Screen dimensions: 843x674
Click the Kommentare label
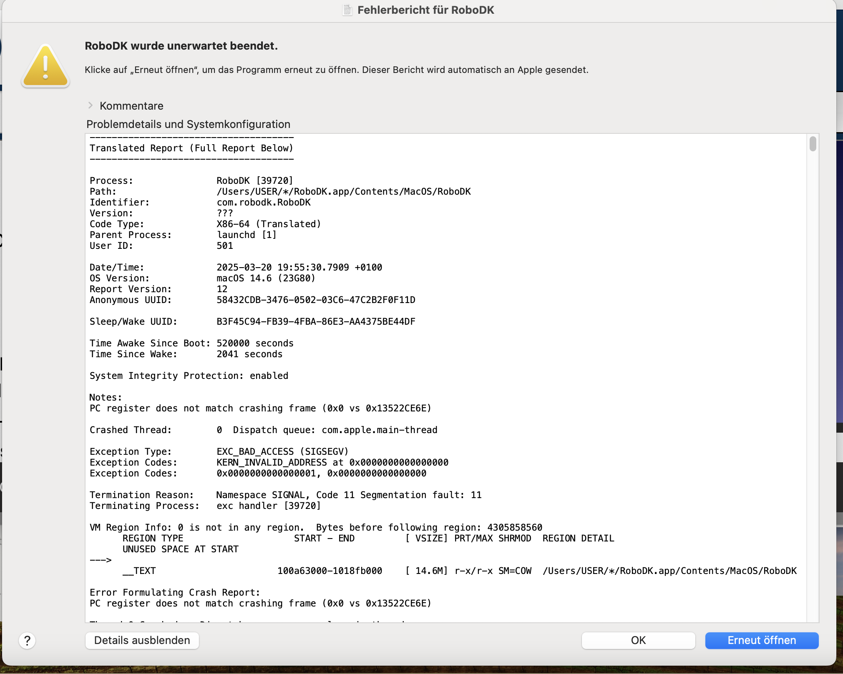[x=131, y=106]
